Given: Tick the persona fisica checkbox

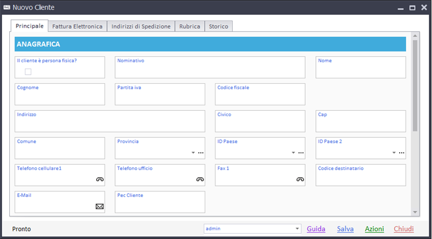Looking at the screenshot, I should coord(28,72).
